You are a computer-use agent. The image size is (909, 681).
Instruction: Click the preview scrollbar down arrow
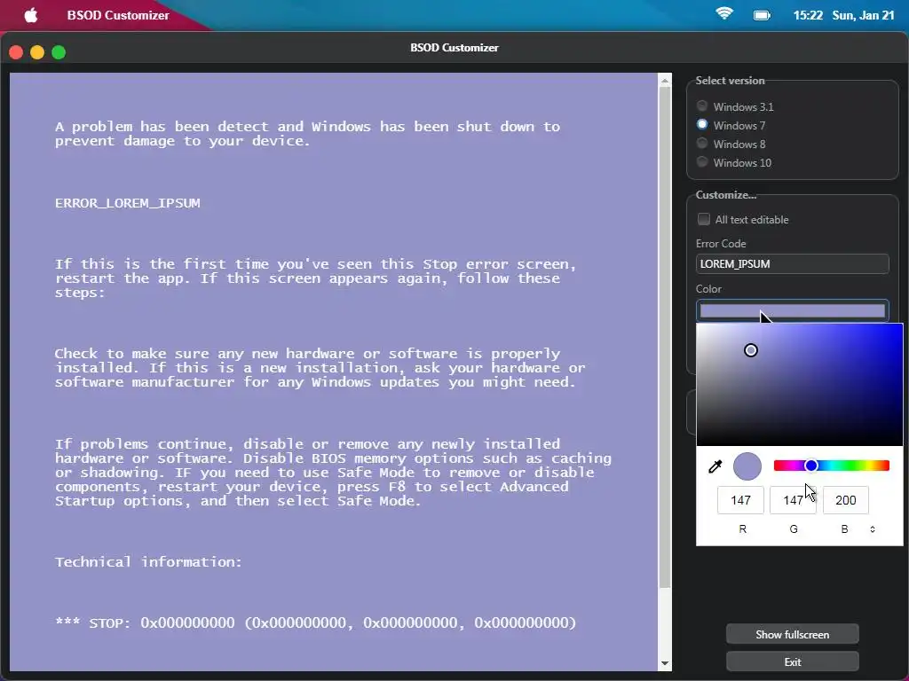[665, 663]
